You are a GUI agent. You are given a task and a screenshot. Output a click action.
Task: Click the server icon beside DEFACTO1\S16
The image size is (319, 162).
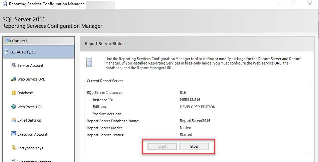(7, 52)
